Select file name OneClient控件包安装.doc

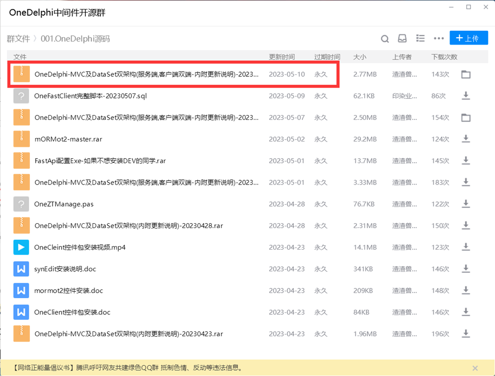[x=72, y=312]
